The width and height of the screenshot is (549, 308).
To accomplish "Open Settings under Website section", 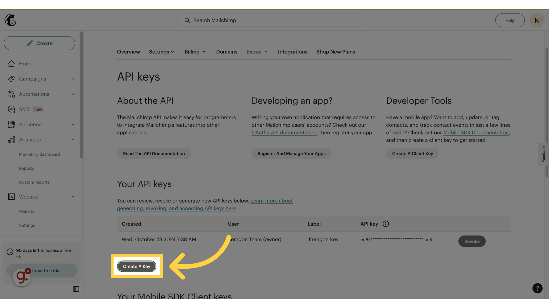I will [27, 225].
